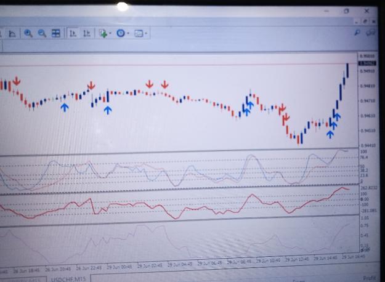The height and width of the screenshot is (282, 385).
Task: Select the partially hidden M15 chart tab
Action: (23, 280)
